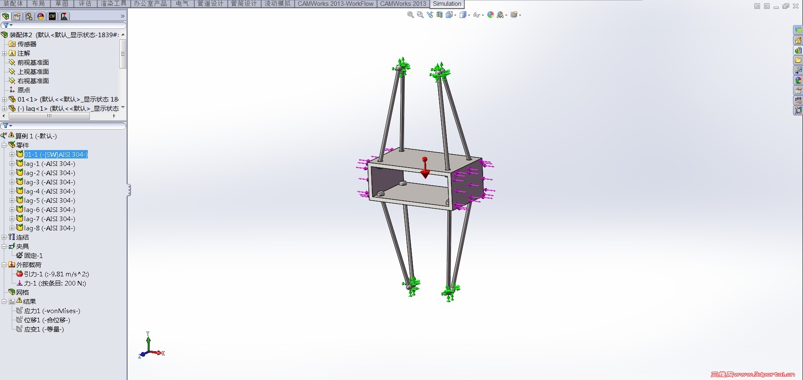The width and height of the screenshot is (803, 380).
Task: Switch to the 评估 tab
Action: coord(85,4)
